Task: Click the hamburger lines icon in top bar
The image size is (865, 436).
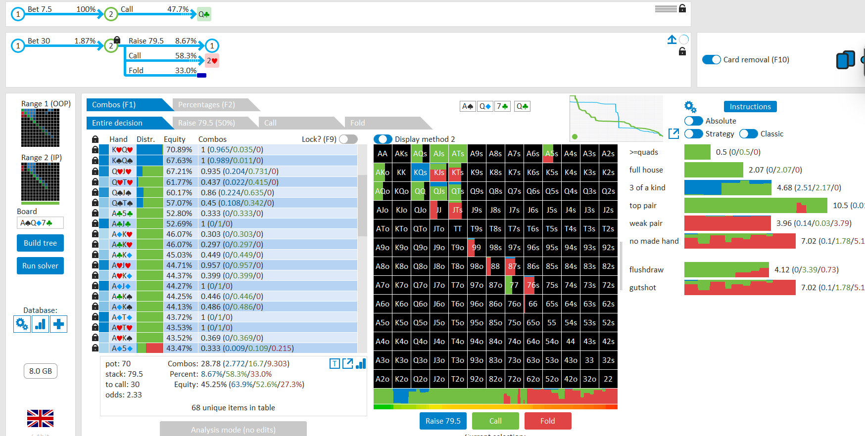Action: pos(666,8)
